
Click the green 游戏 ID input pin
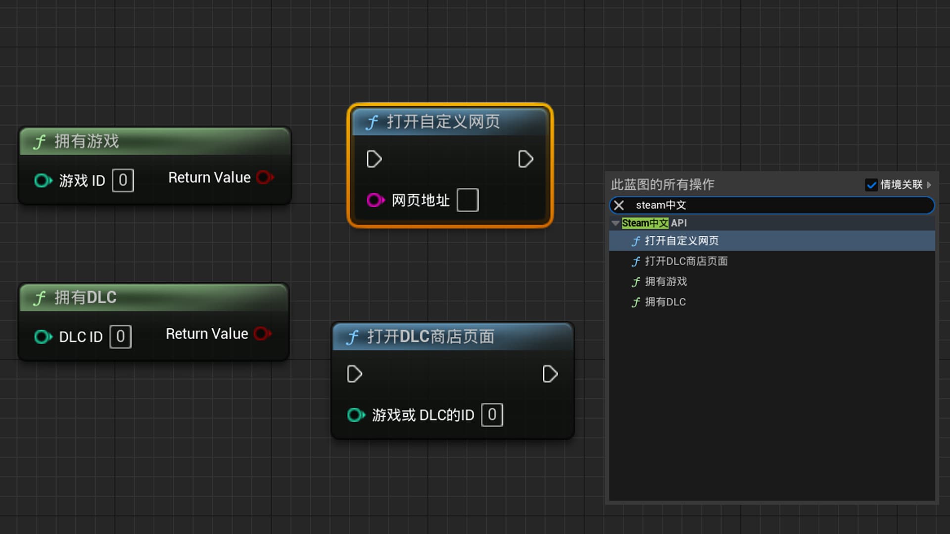pos(43,180)
